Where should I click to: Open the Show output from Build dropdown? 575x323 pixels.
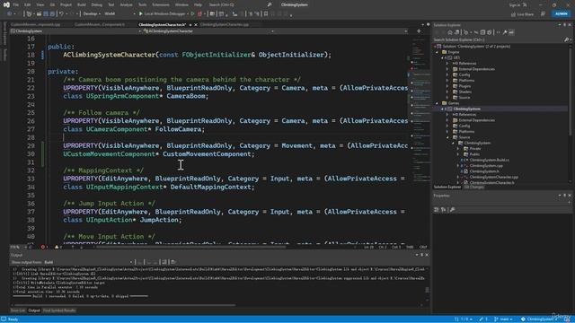(x=88, y=262)
